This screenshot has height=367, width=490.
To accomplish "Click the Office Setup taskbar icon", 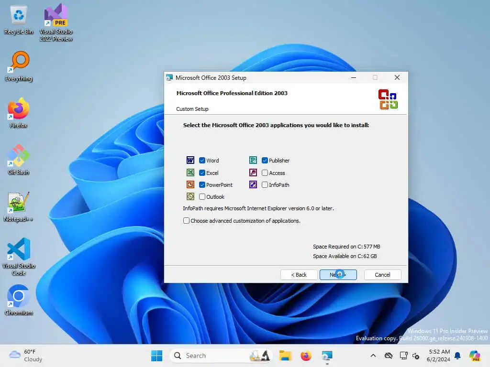I will coord(327,356).
